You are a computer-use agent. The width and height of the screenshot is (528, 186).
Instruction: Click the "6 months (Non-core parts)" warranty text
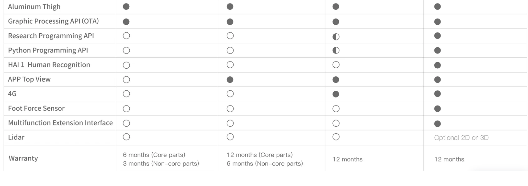pos(265,164)
